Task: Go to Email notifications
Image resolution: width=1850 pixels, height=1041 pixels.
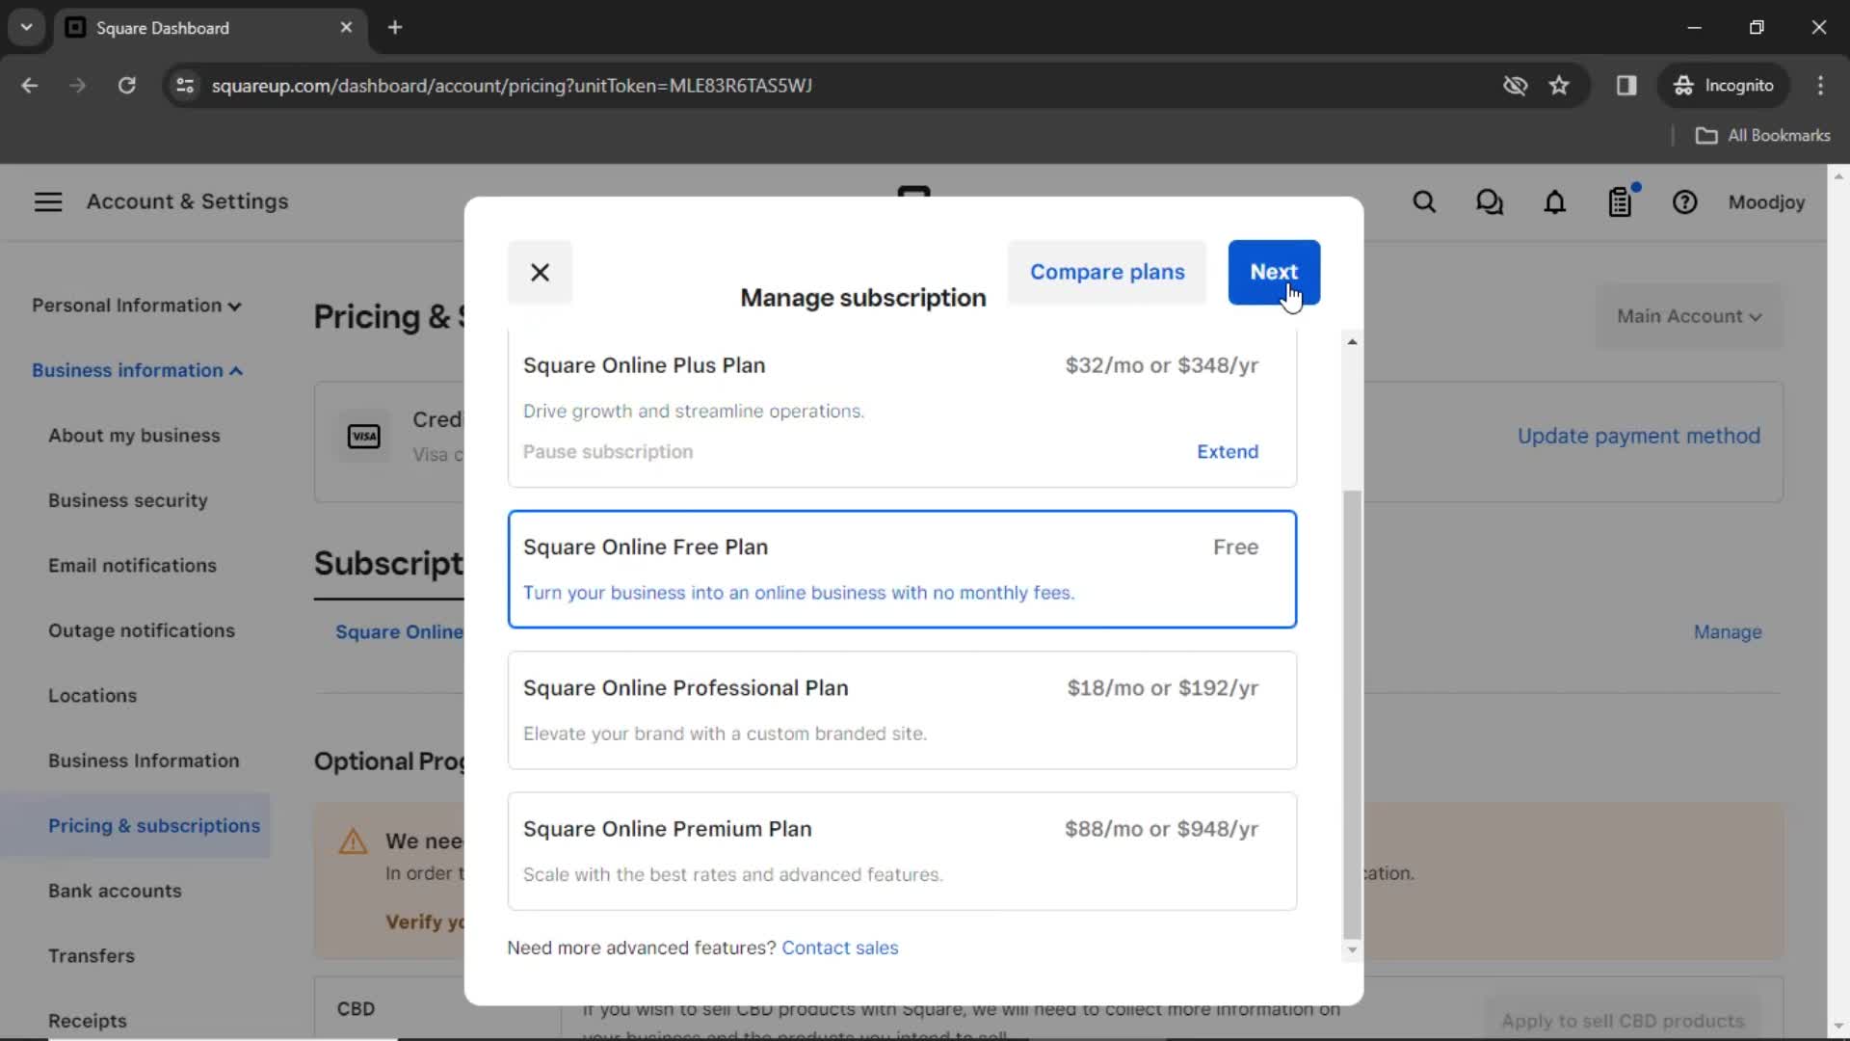Action: [132, 566]
